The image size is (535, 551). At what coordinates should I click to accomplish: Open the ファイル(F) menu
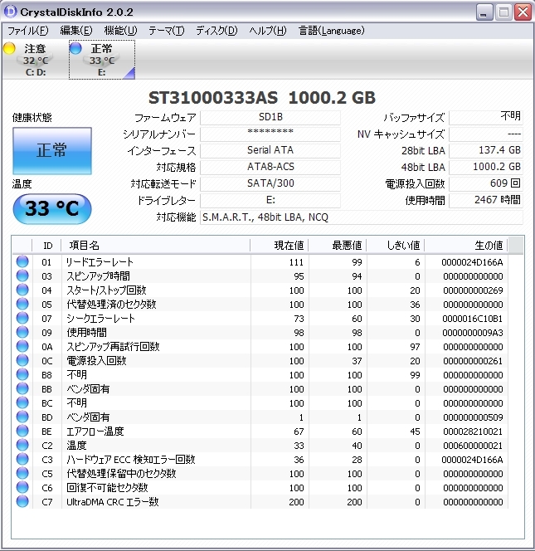(27, 31)
